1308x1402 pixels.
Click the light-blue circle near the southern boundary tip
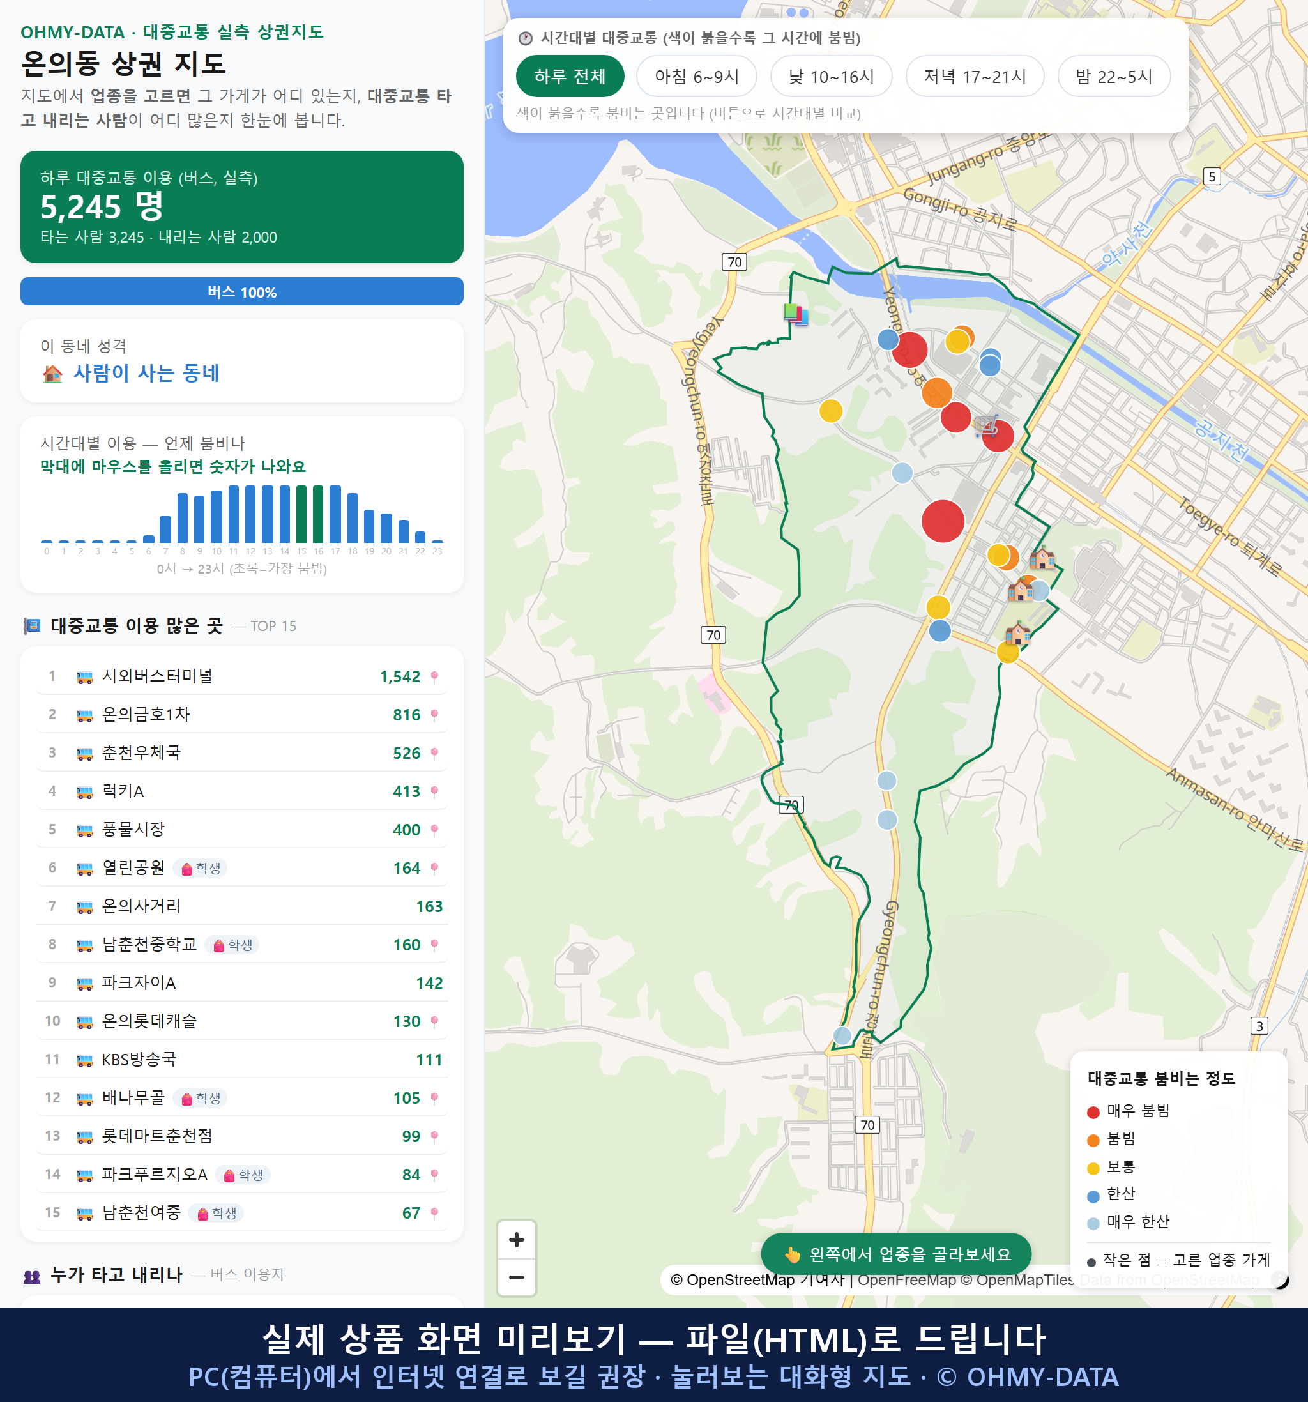[842, 1035]
